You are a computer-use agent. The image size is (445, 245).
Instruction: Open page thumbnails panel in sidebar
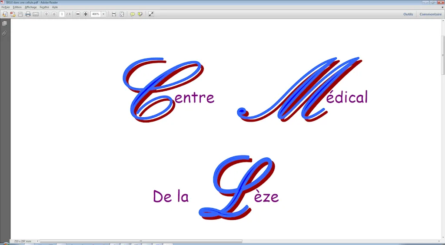(4, 23)
